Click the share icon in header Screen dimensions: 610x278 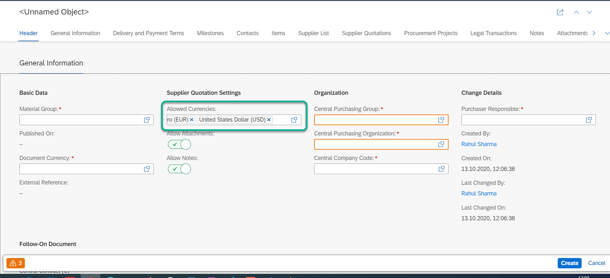click(560, 12)
